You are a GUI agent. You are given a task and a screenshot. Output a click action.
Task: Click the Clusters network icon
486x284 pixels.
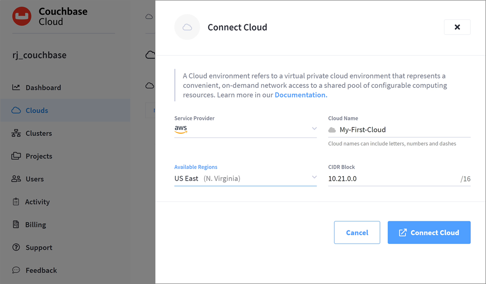(16, 133)
